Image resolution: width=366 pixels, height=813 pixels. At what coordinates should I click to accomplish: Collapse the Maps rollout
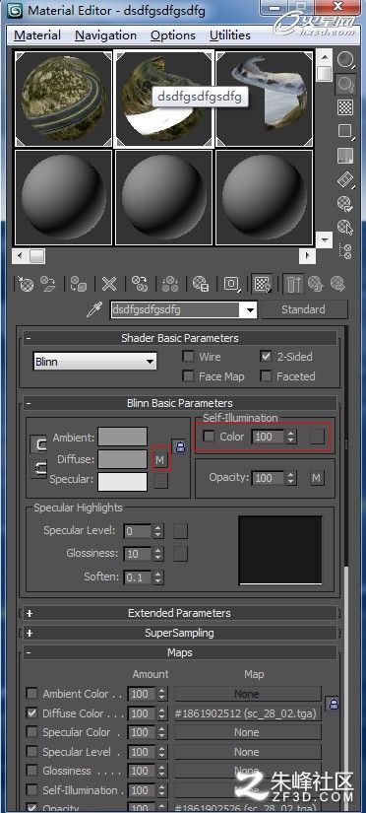(x=179, y=652)
